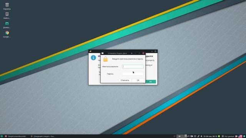This screenshot has width=246, height=138.
Task: Open the US flag keyboard layout indicator
Action: 240,136
